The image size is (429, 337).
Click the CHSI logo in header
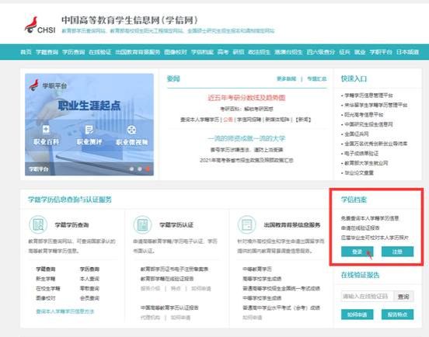[x=40, y=25]
